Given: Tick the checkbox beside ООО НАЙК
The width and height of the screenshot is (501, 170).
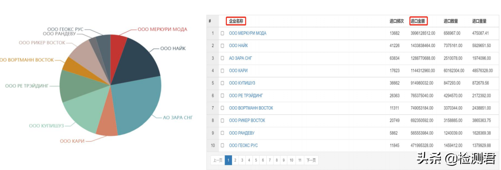Looking at the screenshot, I should pos(222,46).
